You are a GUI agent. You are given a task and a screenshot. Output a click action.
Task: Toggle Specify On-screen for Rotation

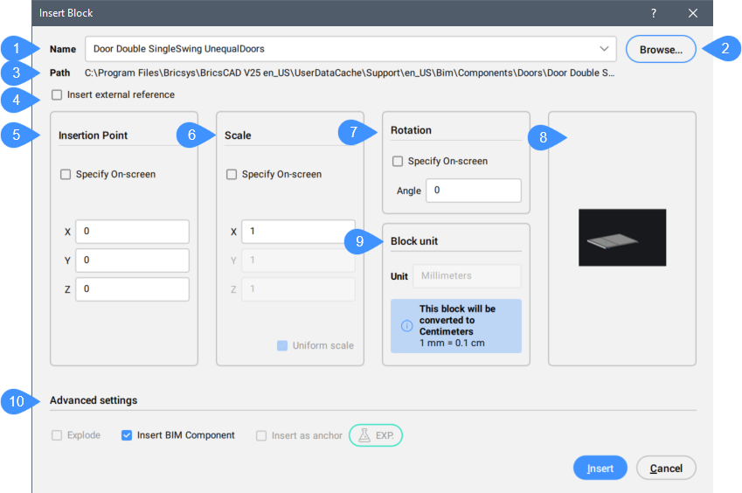click(x=398, y=162)
